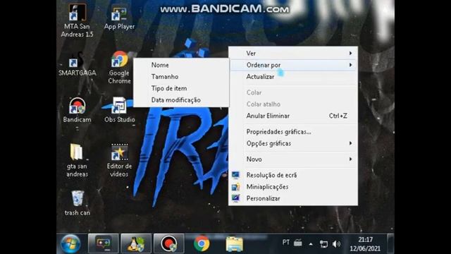This screenshot has width=451, height=254.
Task: Open the penguin app on the taskbar
Action: tap(136, 243)
